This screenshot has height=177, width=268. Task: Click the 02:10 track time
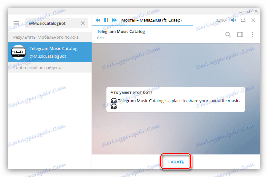coord(221,20)
